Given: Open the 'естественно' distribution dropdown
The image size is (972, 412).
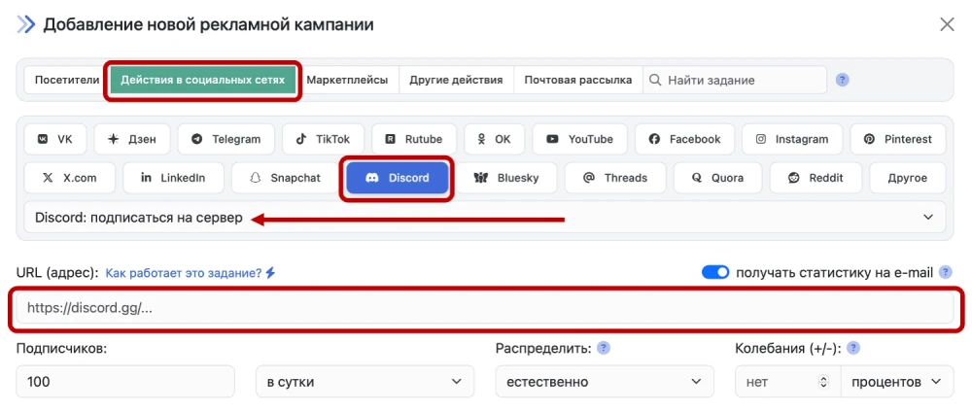Looking at the screenshot, I should coord(604,382).
